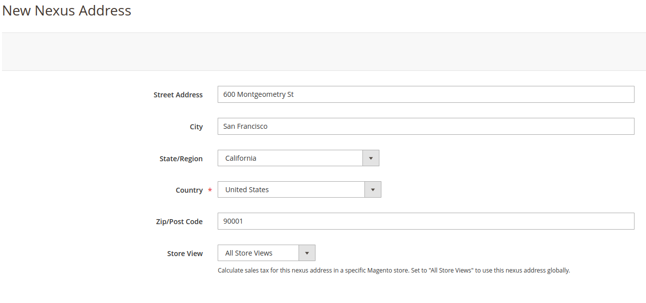The width and height of the screenshot is (646, 303).
Task: Open the State/Region dropdown showing California
Action: pyautogui.click(x=291, y=158)
